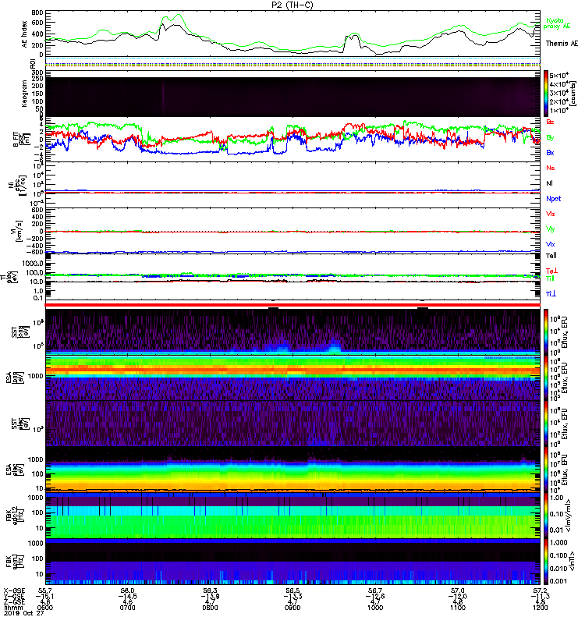Viewport: 585px width, 624px height.
Task: Click the 0600 time tick label
Action: pos(44,608)
